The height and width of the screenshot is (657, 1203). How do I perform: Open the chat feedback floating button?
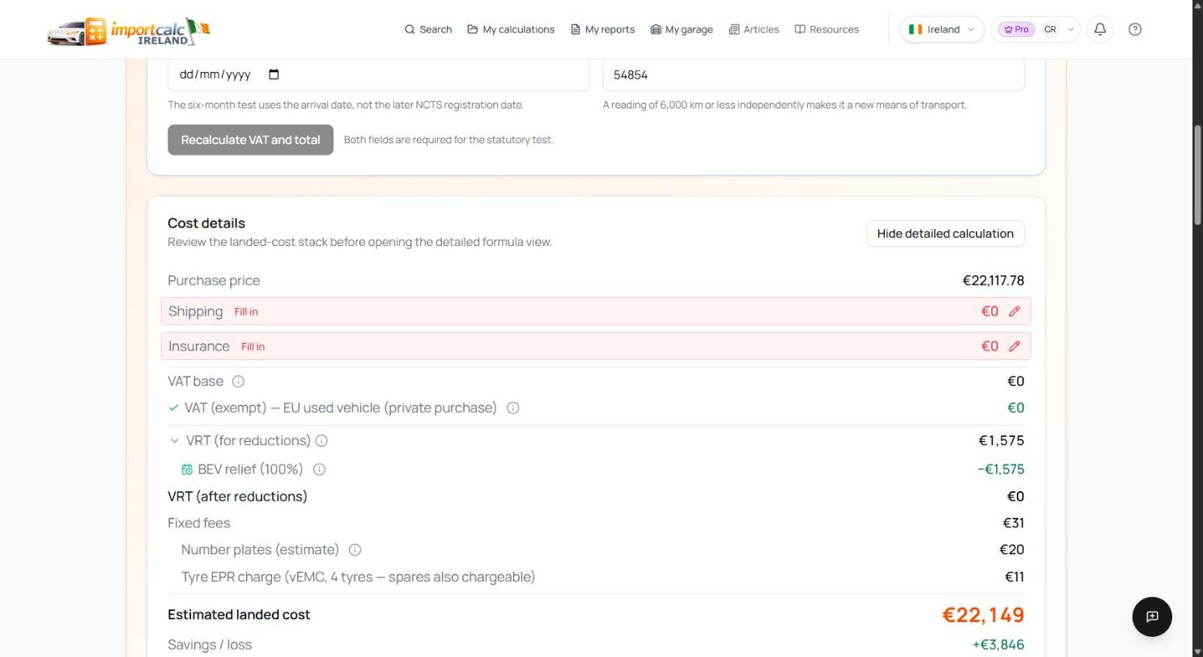pyautogui.click(x=1152, y=617)
